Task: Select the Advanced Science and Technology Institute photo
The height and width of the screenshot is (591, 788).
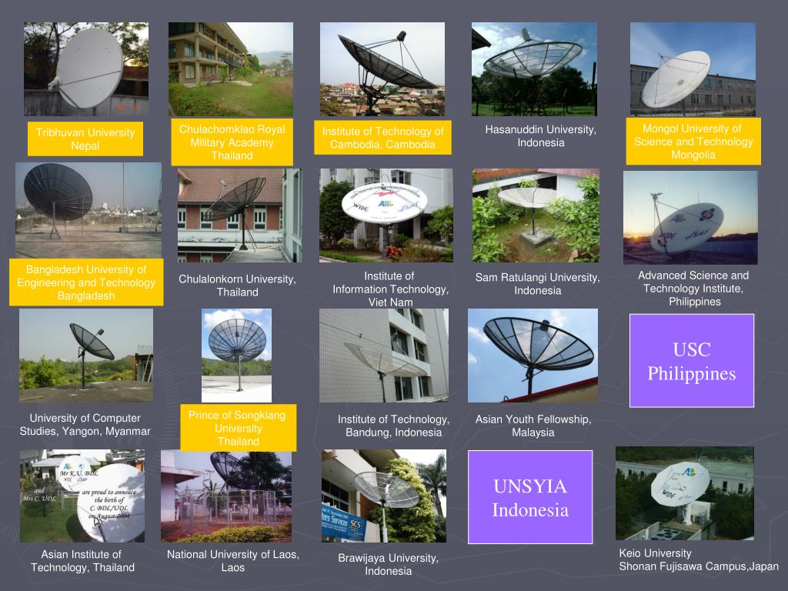Action: coord(690,218)
